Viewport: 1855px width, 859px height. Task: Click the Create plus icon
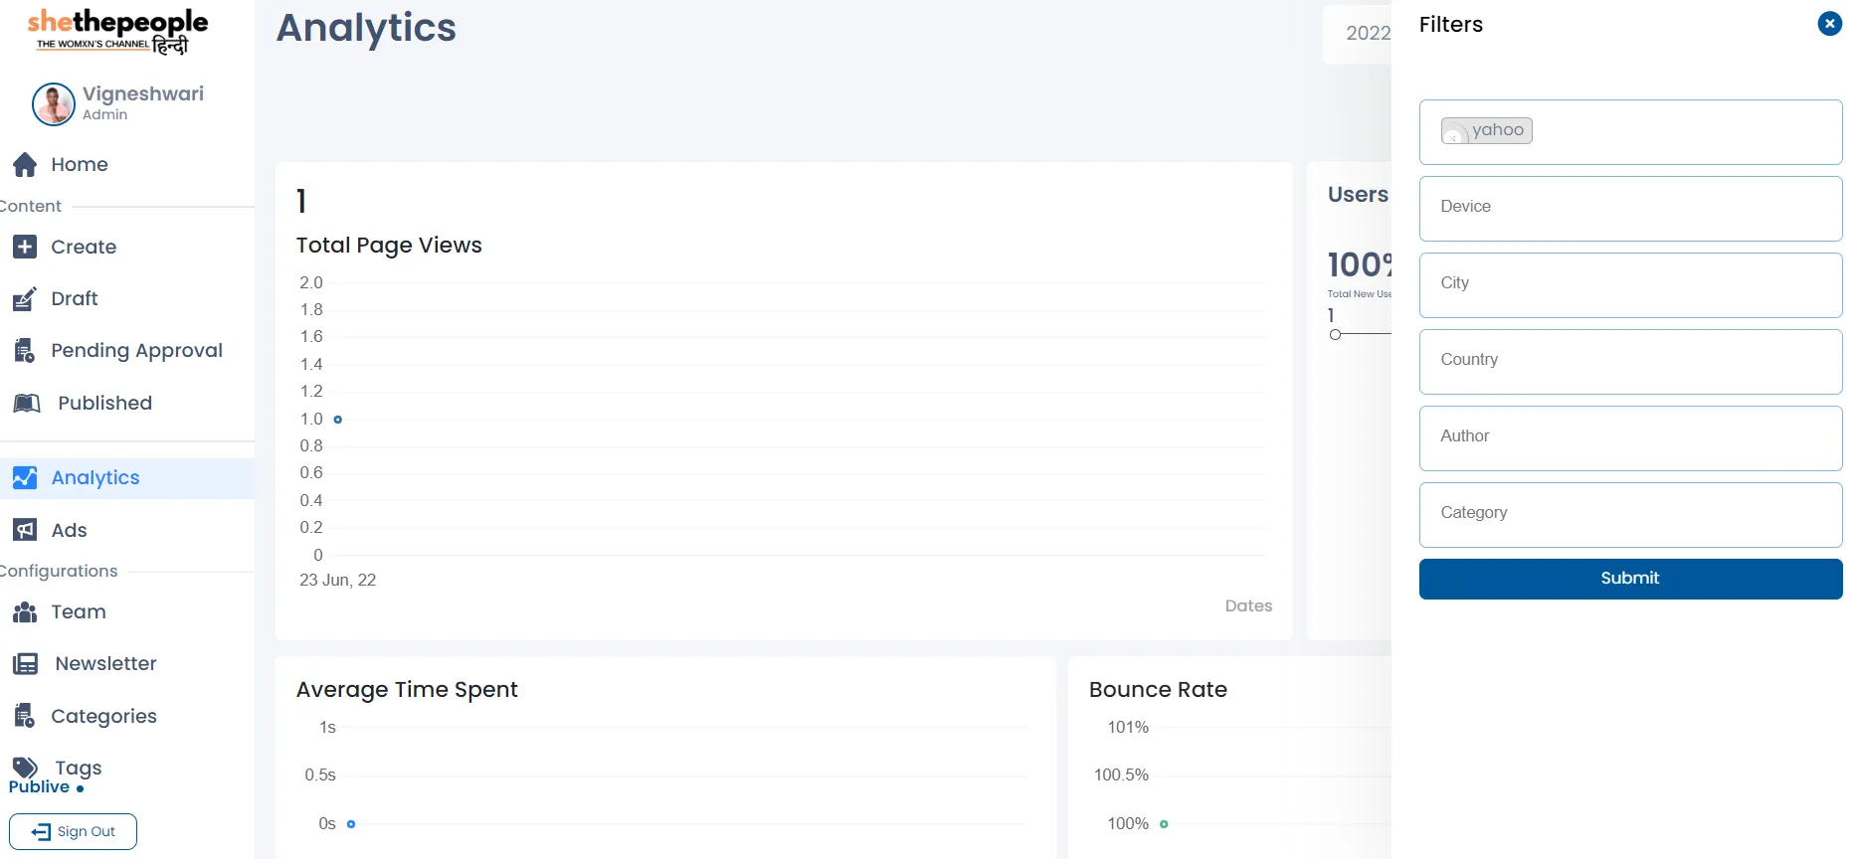click(x=25, y=247)
